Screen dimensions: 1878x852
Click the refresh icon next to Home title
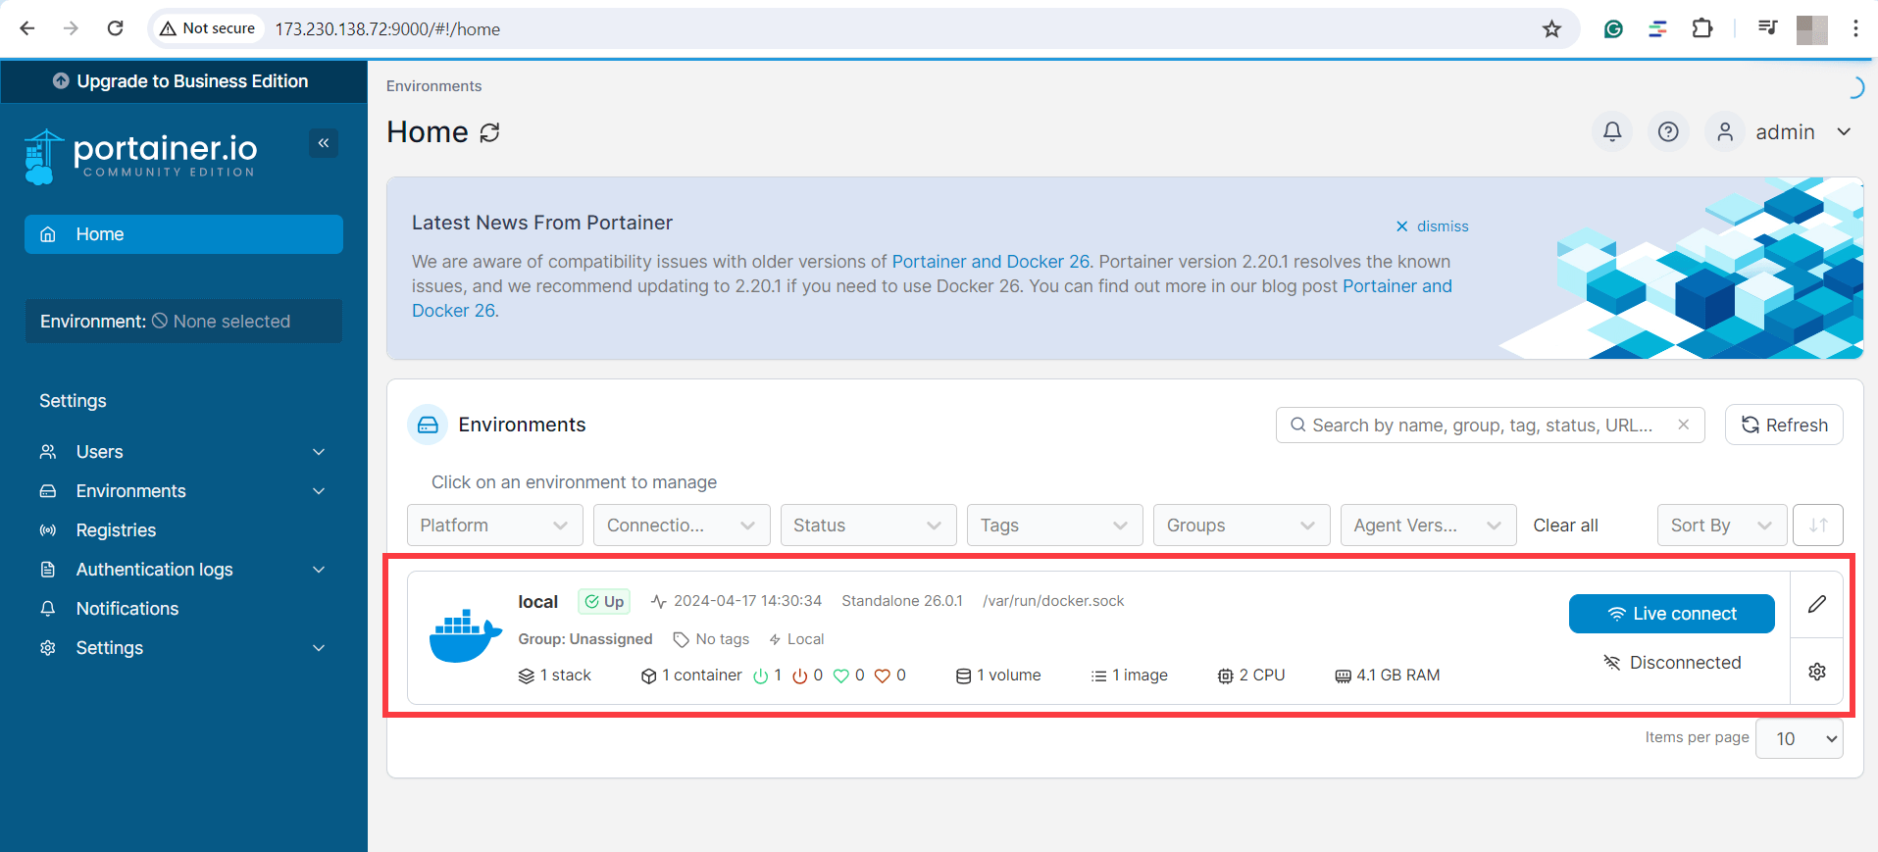click(x=490, y=132)
